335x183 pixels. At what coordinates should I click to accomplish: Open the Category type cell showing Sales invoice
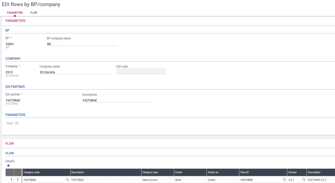tap(157, 180)
